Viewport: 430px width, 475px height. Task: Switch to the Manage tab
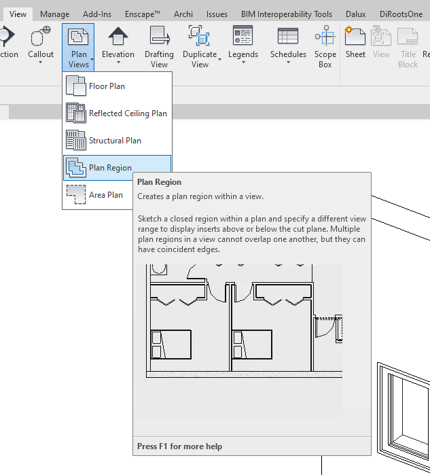click(54, 14)
